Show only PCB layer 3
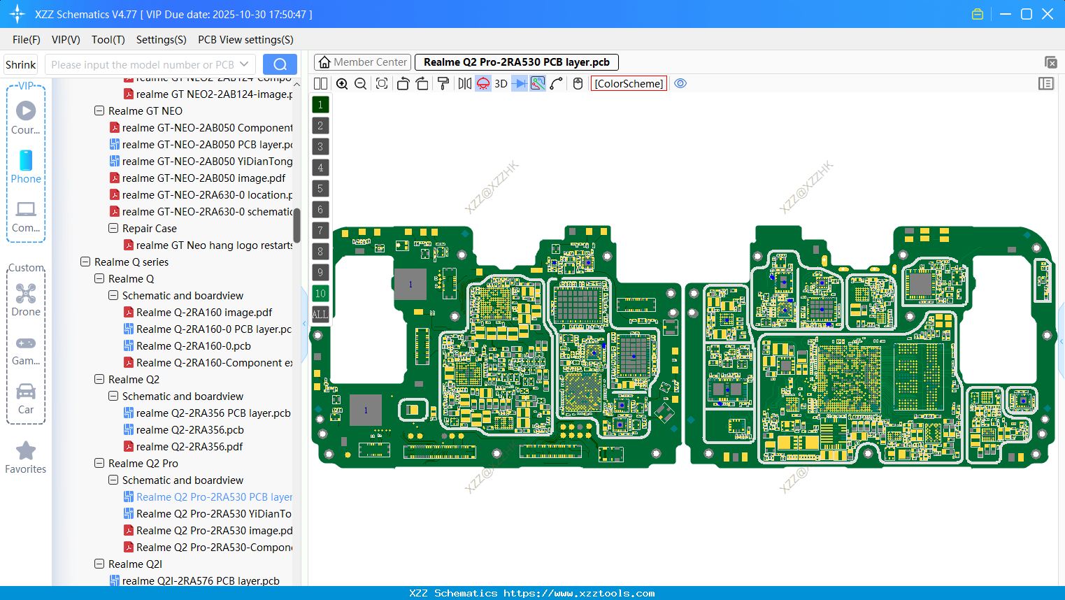Screen dimensions: 1065x600 click(x=320, y=146)
